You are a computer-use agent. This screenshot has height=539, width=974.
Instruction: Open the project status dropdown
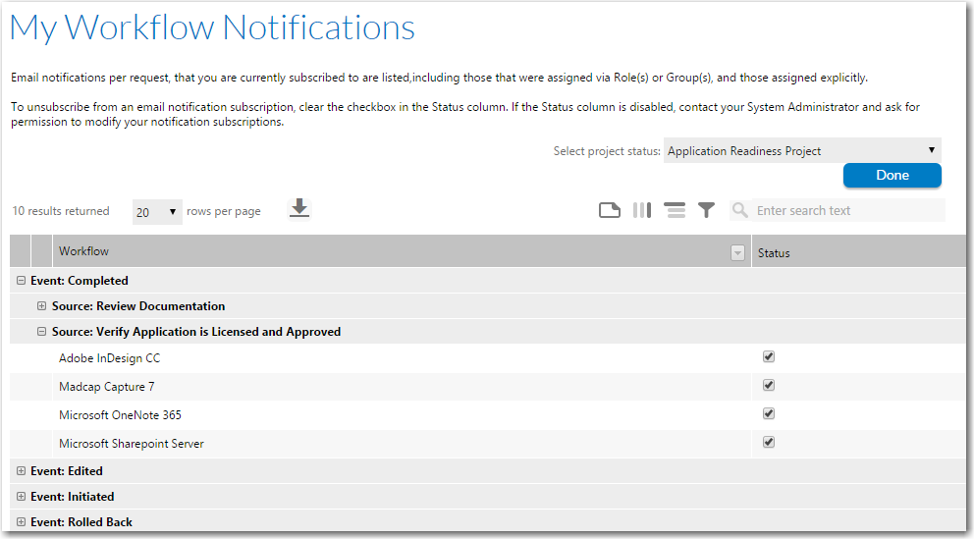801,151
